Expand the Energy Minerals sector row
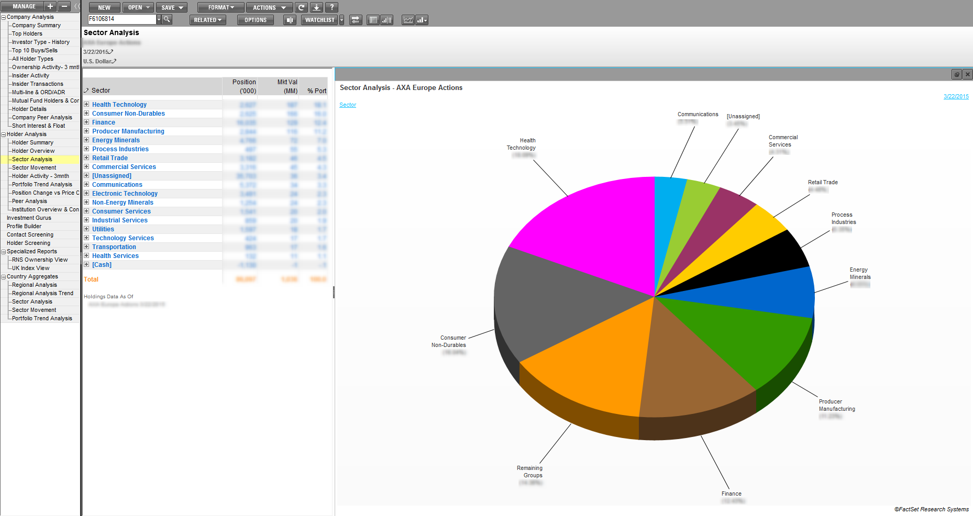The width and height of the screenshot is (973, 516). pos(86,140)
